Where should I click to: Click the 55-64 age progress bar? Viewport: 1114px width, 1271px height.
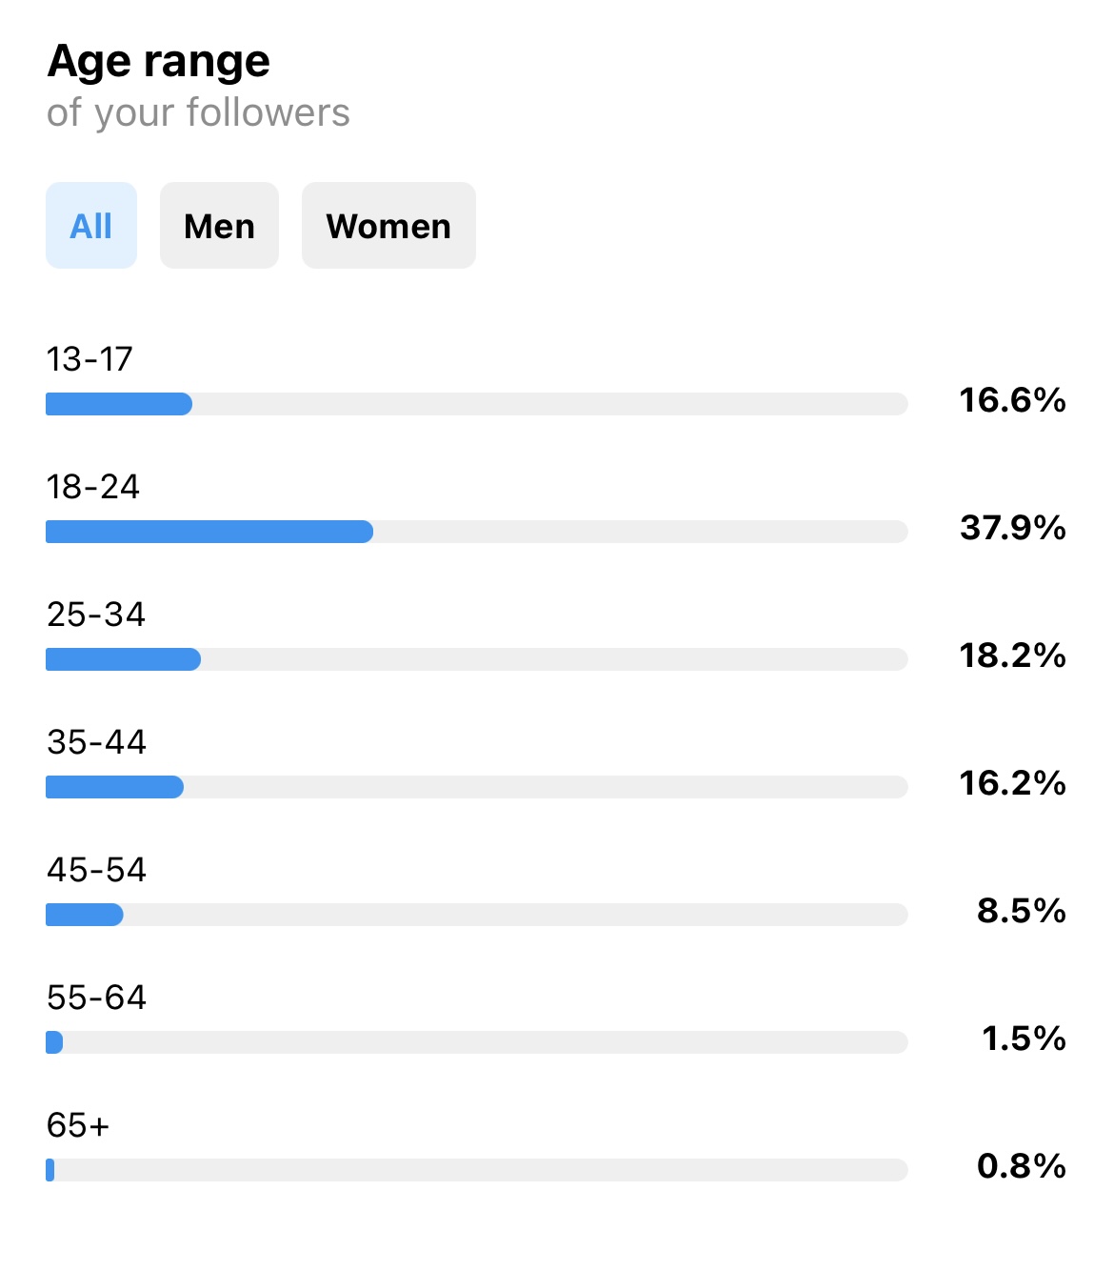[477, 1042]
